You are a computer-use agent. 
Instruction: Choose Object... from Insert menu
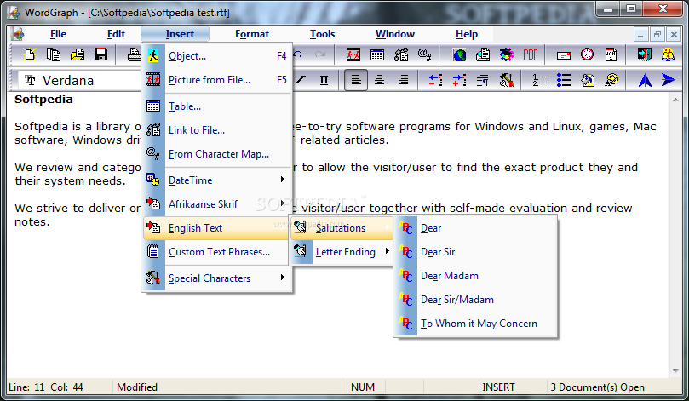click(x=217, y=56)
